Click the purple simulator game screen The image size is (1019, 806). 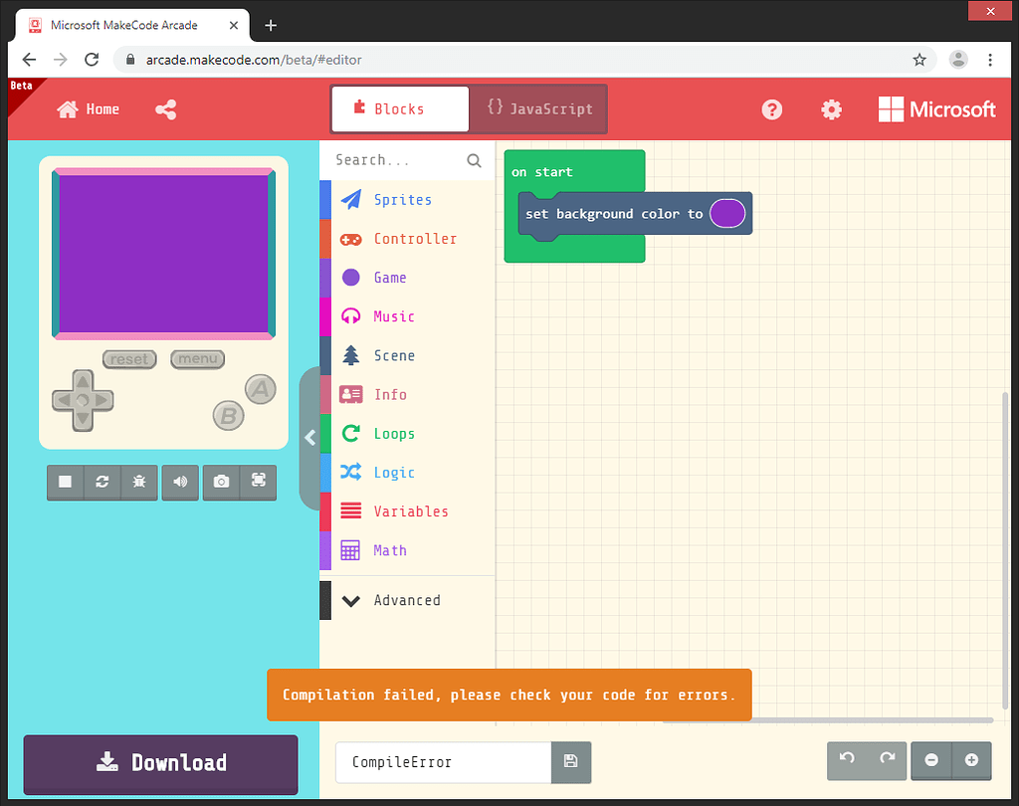point(164,254)
